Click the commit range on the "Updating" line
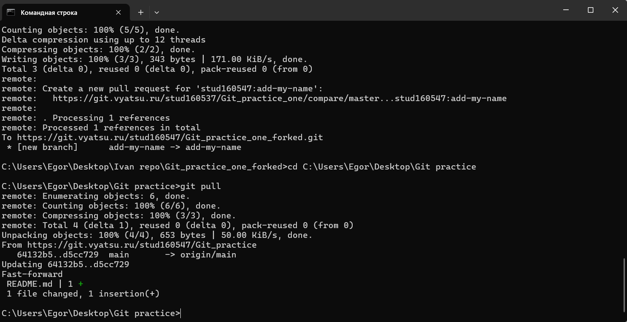The image size is (627, 322). pos(88,265)
